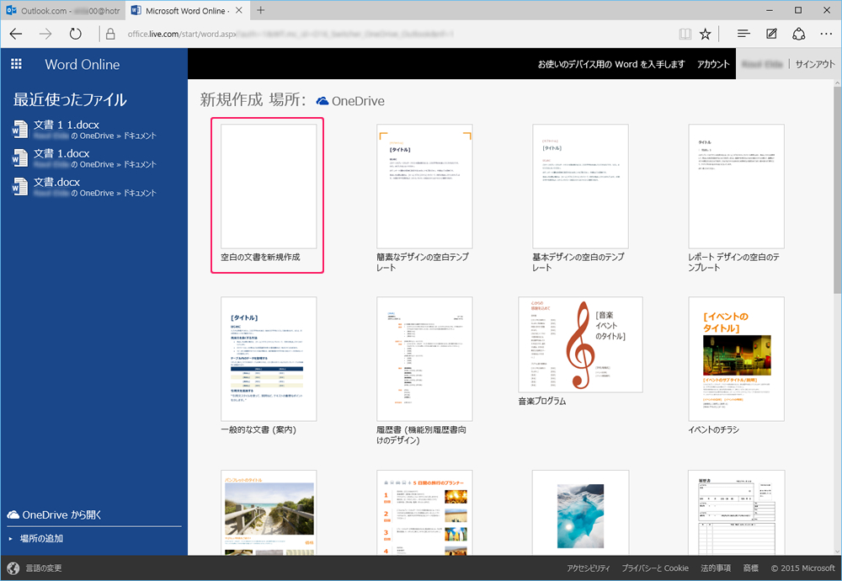Click the OneDrive cloud icon near 新規作成 場所
This screenshot has width=842, height=581.
(322, 101)
